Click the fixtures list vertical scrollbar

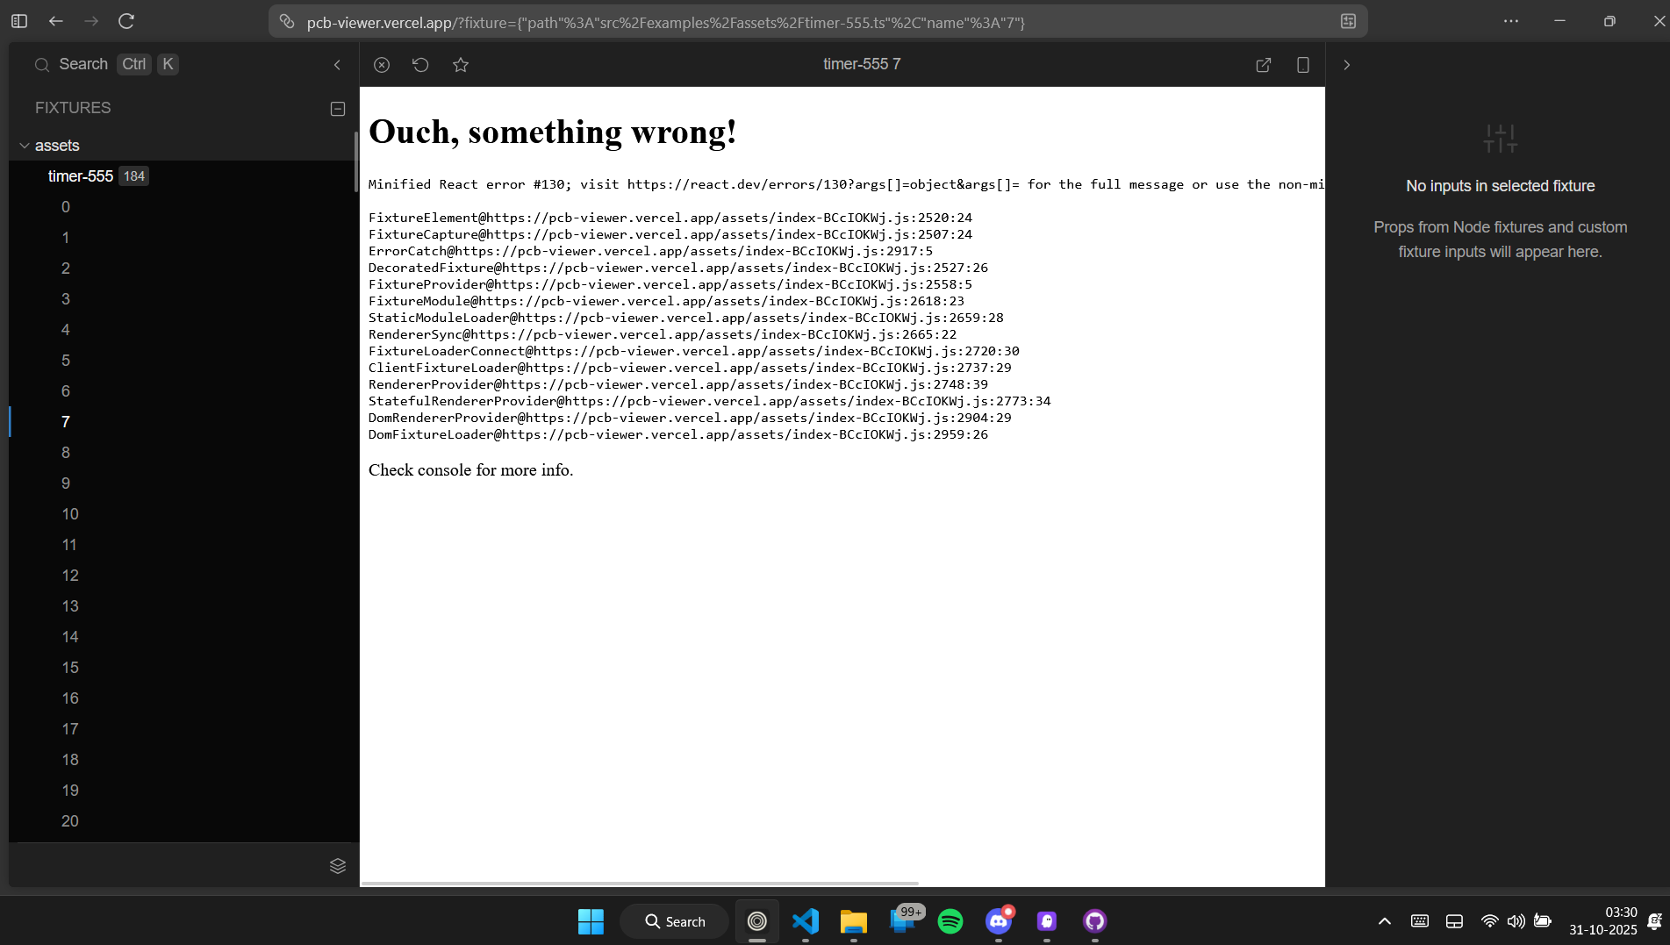tap(355, 161)
